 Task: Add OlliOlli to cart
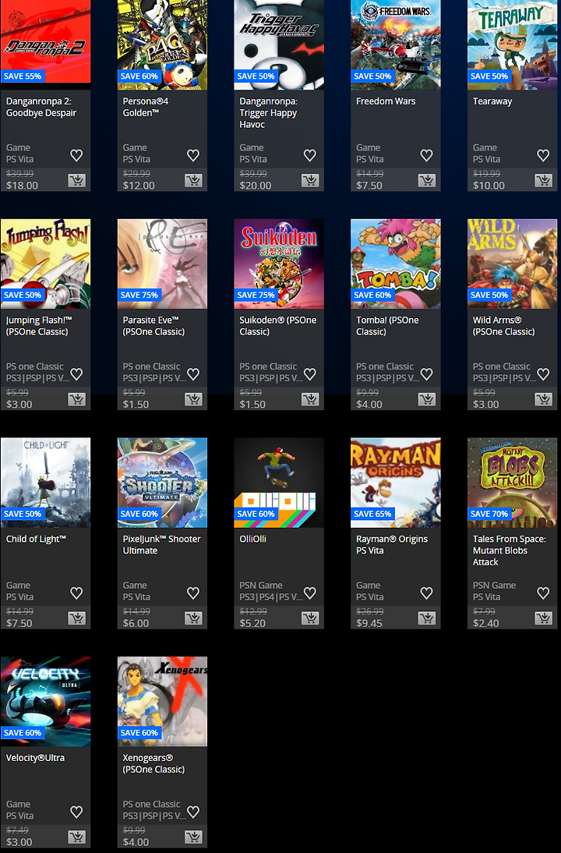(310, 618)
